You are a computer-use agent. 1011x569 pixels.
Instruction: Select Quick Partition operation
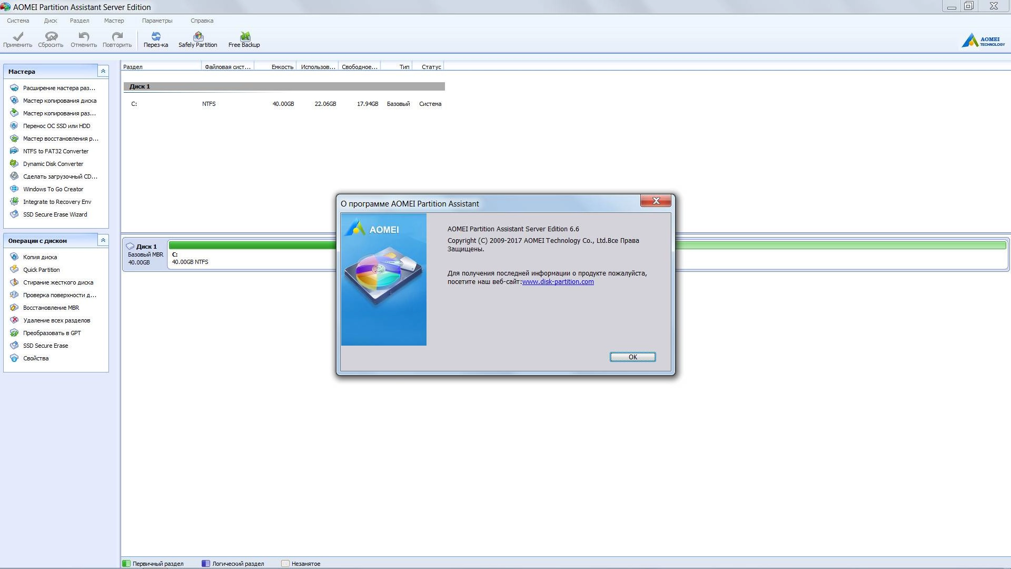35,270
